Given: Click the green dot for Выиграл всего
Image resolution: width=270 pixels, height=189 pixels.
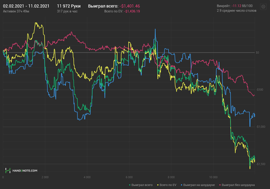Looking at the screenshot, I should (130, 185).
